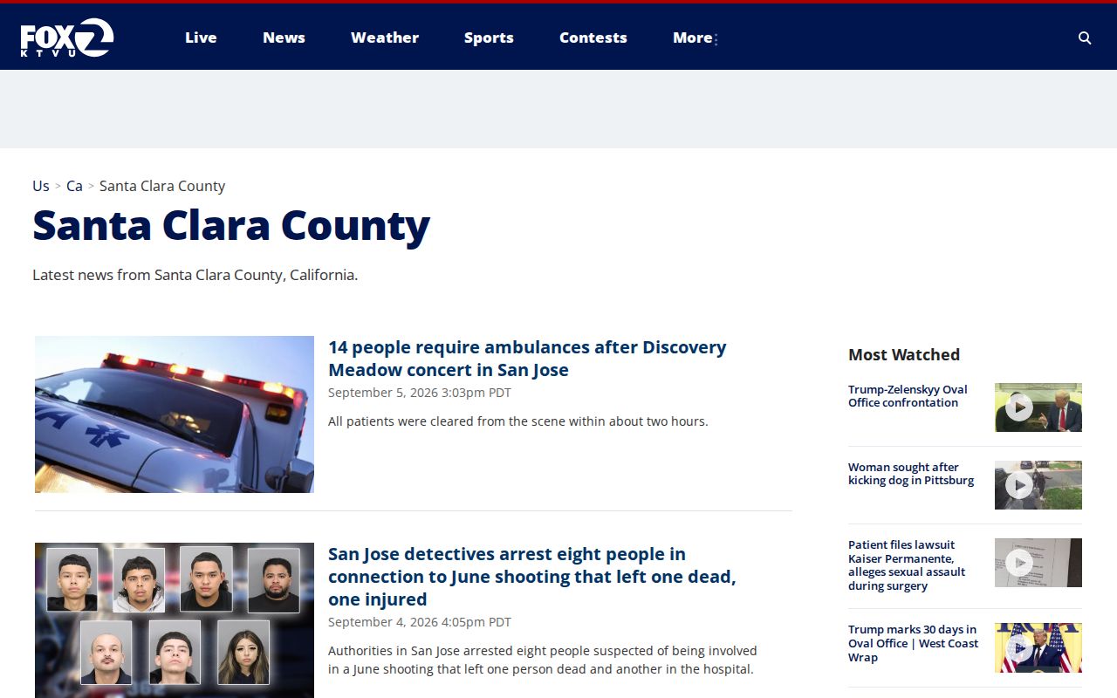This screenshot has width=1117, height=698.
Task: Select the September 5, 2026 3:03pm timestamp
Action: pyautogui.click(x=420, y=393)
